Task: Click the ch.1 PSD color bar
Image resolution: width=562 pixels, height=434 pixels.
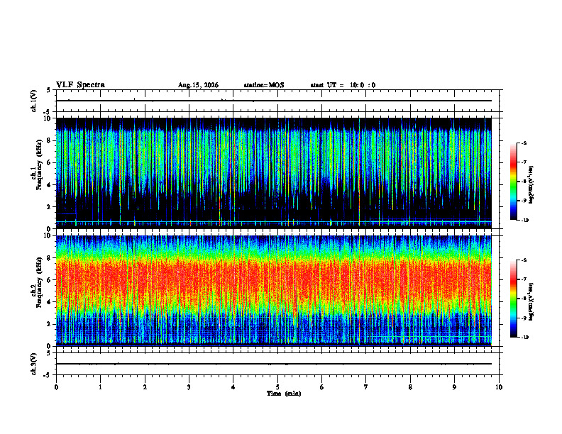Action: coord(513,182)
